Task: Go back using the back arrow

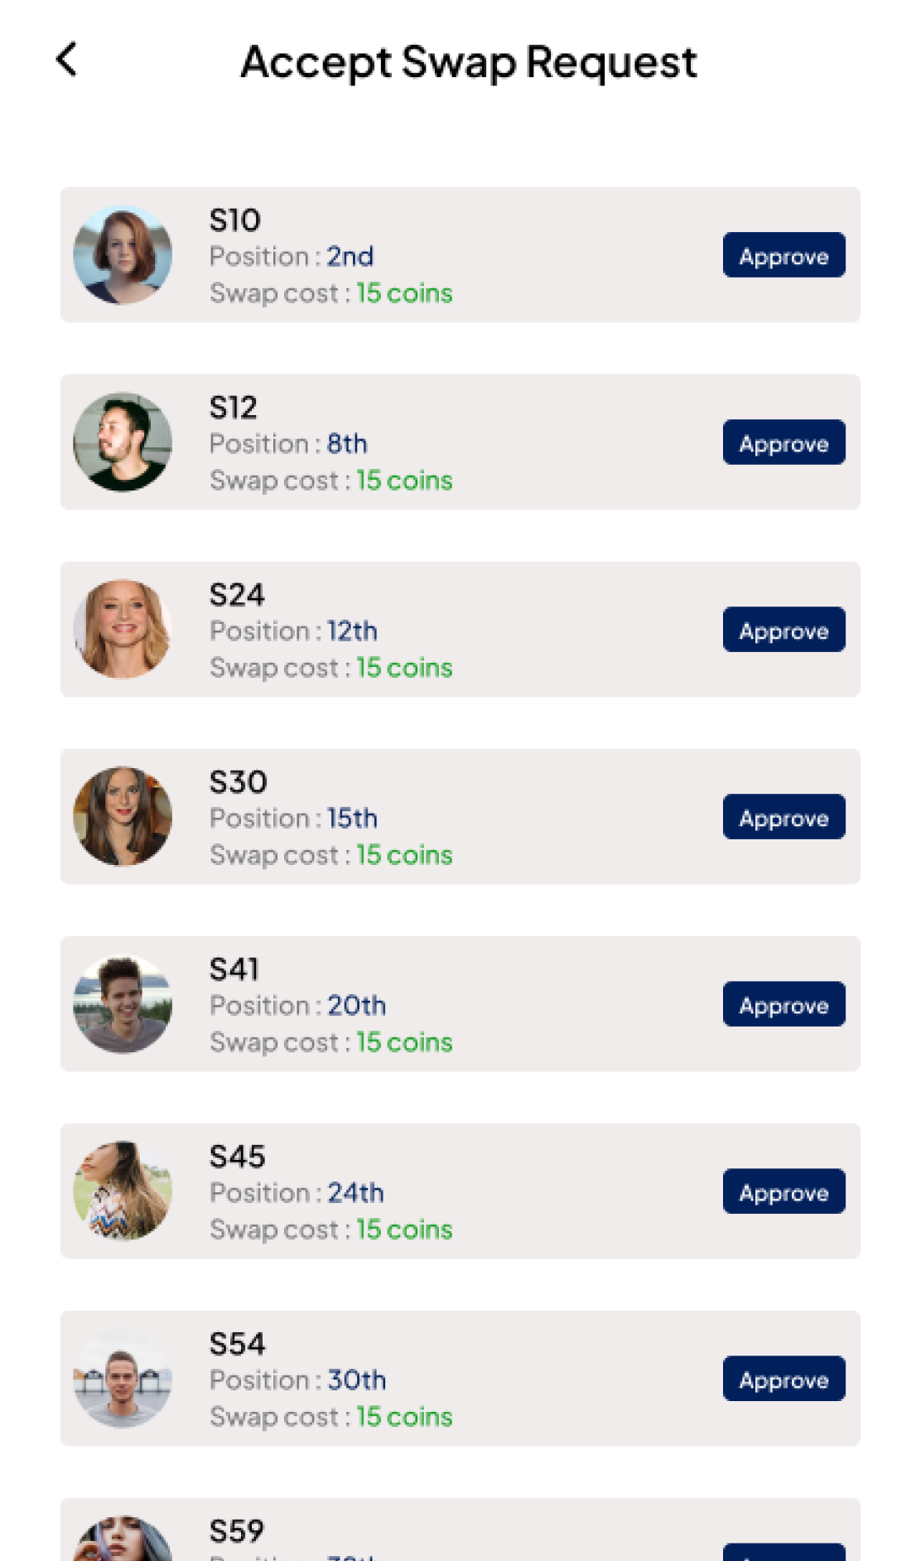Action: (x=67, y=60)
